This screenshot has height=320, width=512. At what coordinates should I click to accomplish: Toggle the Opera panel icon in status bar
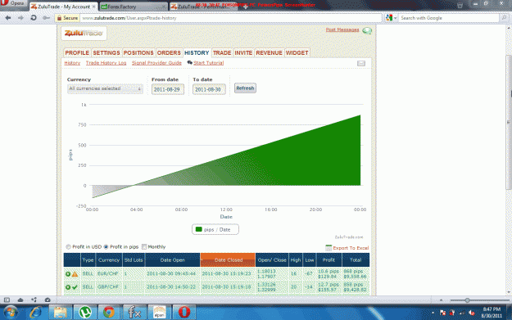(x=7, y=300)
